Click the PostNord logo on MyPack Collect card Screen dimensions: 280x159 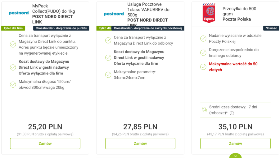(19, 13)
